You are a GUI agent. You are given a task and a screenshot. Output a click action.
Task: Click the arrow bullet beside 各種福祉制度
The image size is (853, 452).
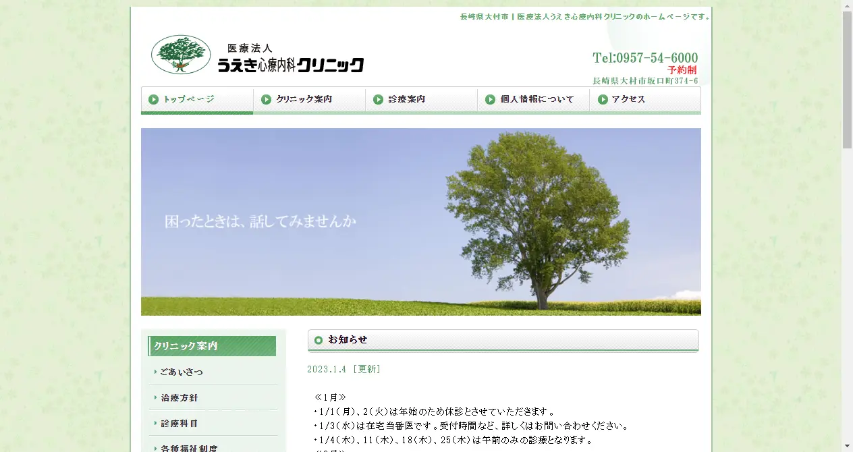pos(155,447)
